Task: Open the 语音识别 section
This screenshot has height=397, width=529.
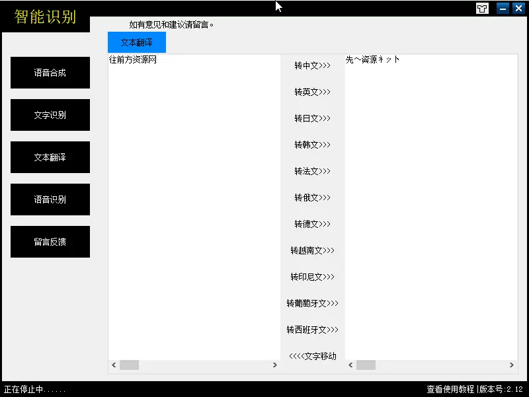Action: pyautogui.click(x=50, y=199)
